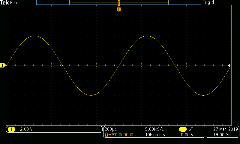Click the Tek logo in the corner
Screen dimensions: 240x144
pyautogui.click(x=5, y=2)
